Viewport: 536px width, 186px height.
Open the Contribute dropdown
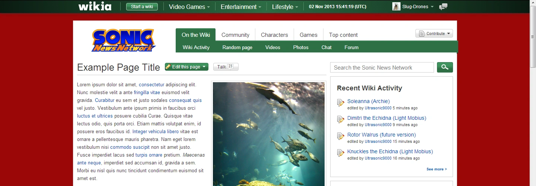pos(434,33)
